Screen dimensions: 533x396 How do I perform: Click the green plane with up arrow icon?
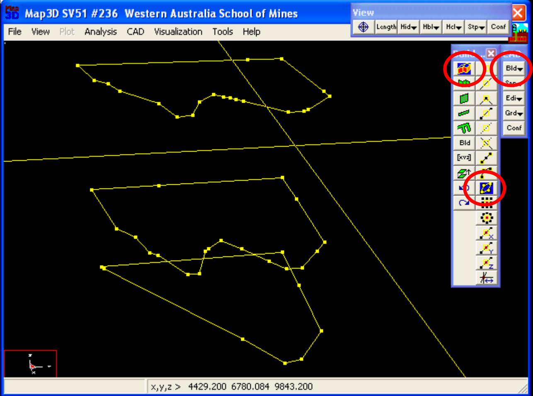(x=464, y=173)
